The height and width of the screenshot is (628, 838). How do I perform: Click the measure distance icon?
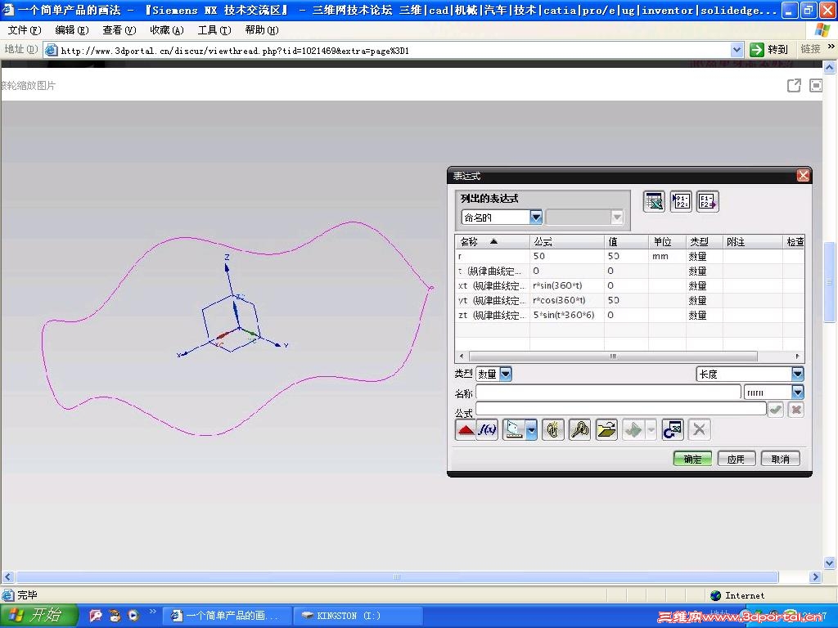[514, 430]
